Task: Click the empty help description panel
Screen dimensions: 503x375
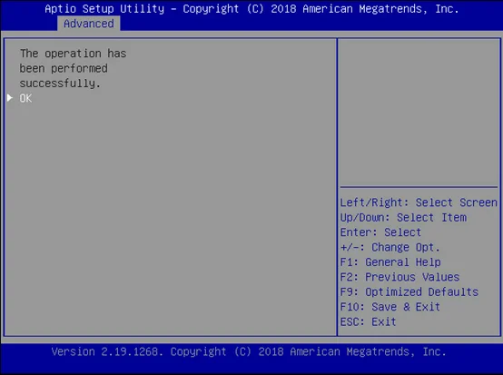Action: (419, 113)
